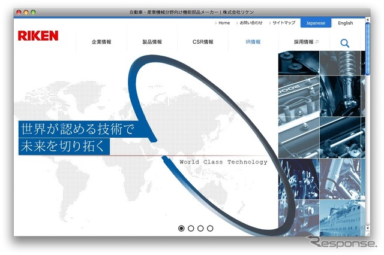384x255 pixels.
Task: Click the 未来を切り拓く headline banner
Action: [x=64, y=146]
